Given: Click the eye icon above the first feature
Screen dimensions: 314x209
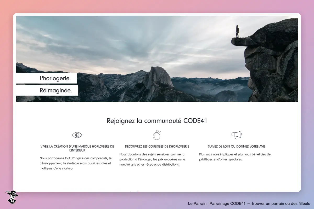Looking at the screenshot, I should (77, 135).
